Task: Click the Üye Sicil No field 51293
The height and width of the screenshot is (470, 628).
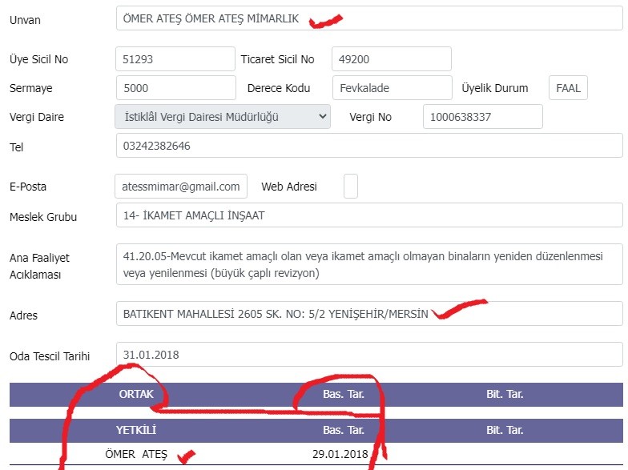Action: (175, 59)
